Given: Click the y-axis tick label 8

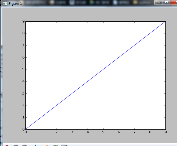Looking at the screenshot, I should pyautogui.click(x=23, y=33).
